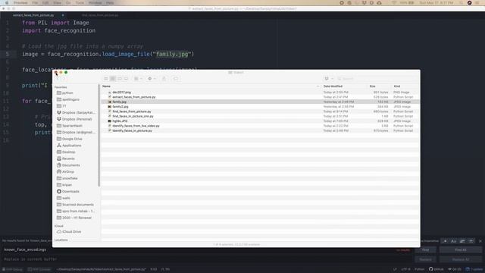This screenshot has height=273, width=485.
Task: Open the Finder group-by dropdown
Action: 138,79
